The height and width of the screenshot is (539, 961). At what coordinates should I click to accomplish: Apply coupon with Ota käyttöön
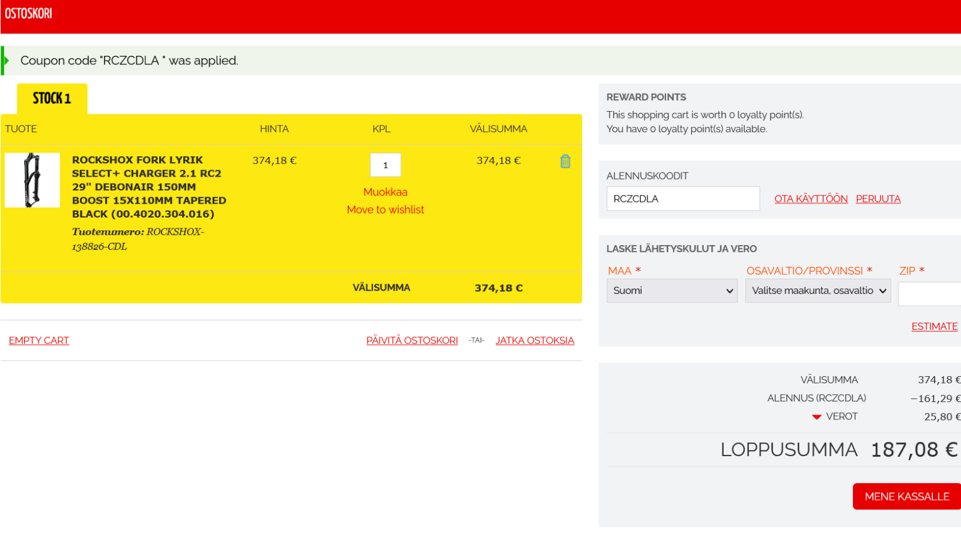tap(811, 199)
